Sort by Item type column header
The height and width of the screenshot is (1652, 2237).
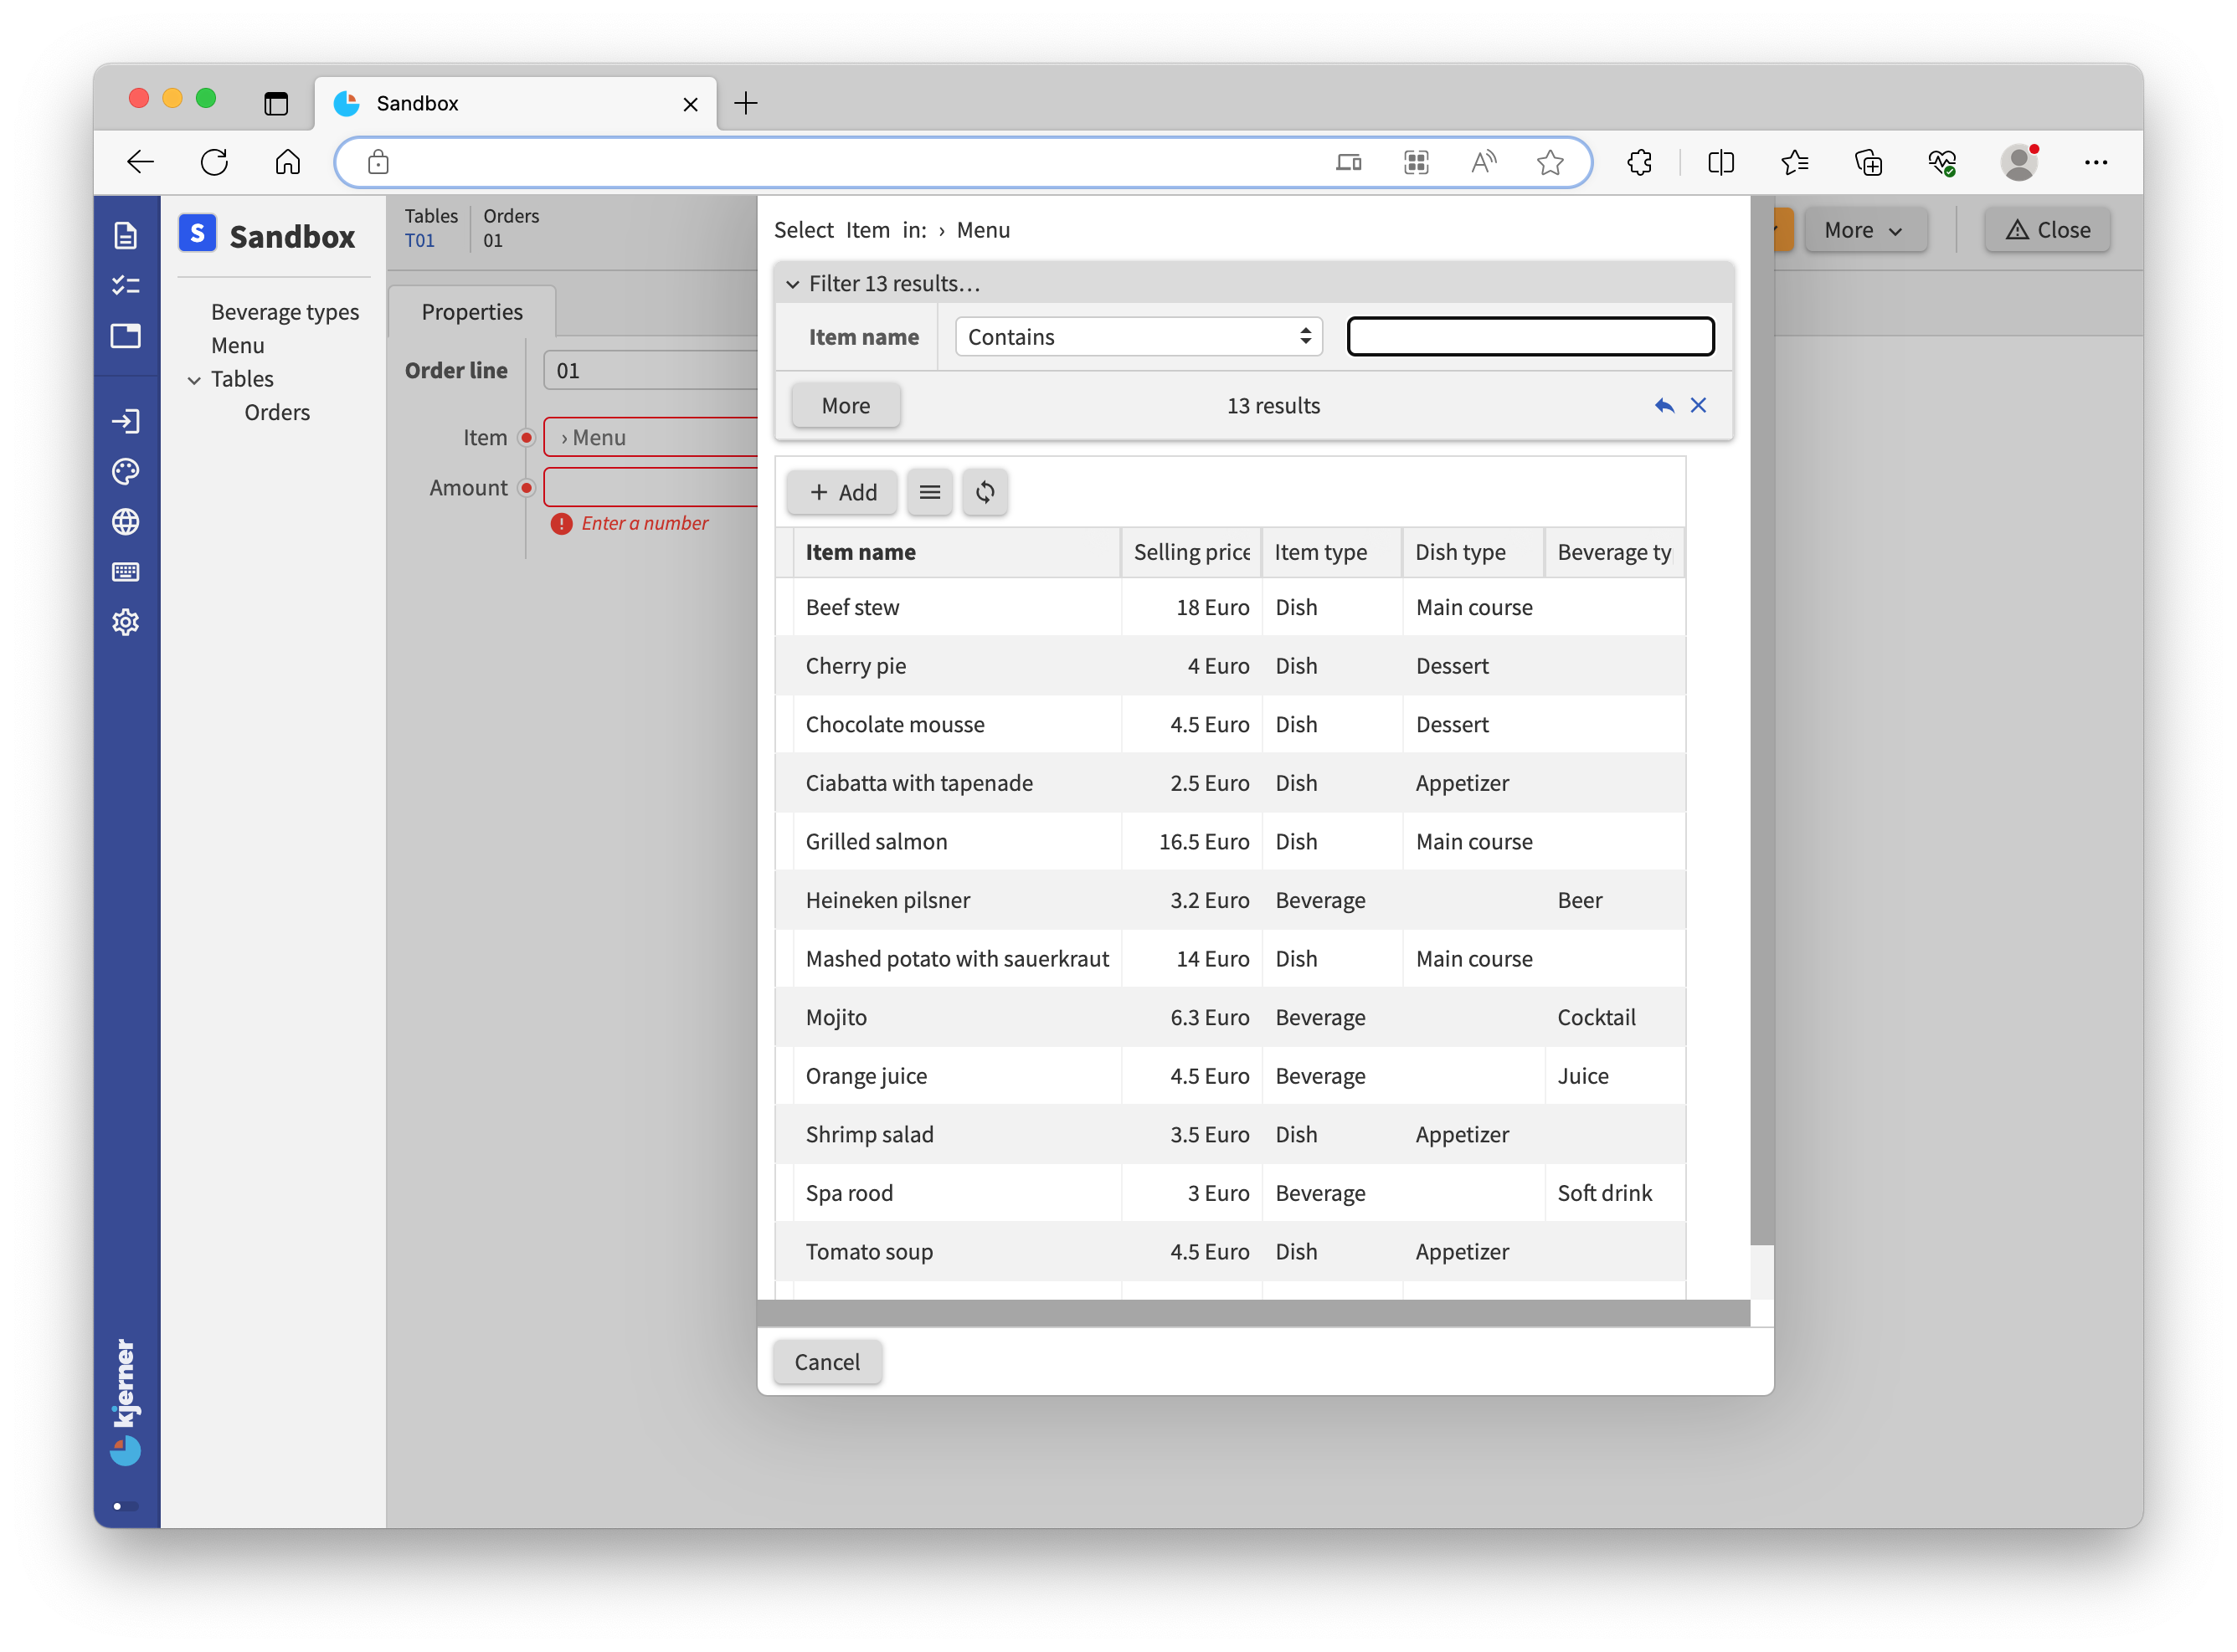(x=1332, y=552)
